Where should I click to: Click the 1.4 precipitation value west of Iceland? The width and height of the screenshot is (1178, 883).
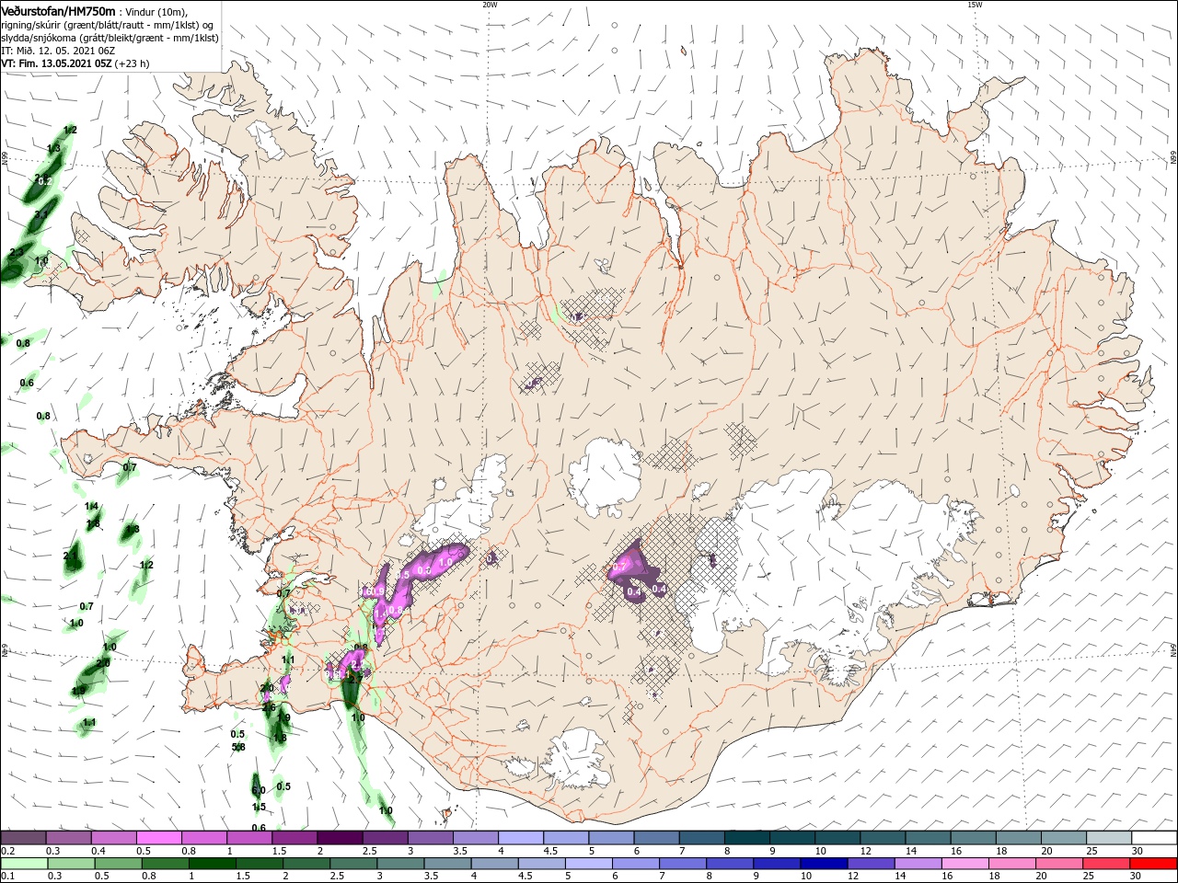[92, 507]
